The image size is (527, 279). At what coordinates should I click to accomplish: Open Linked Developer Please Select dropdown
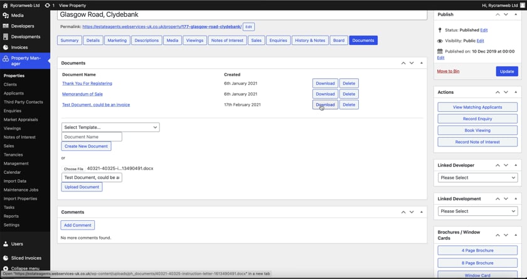tap(477, 178)
